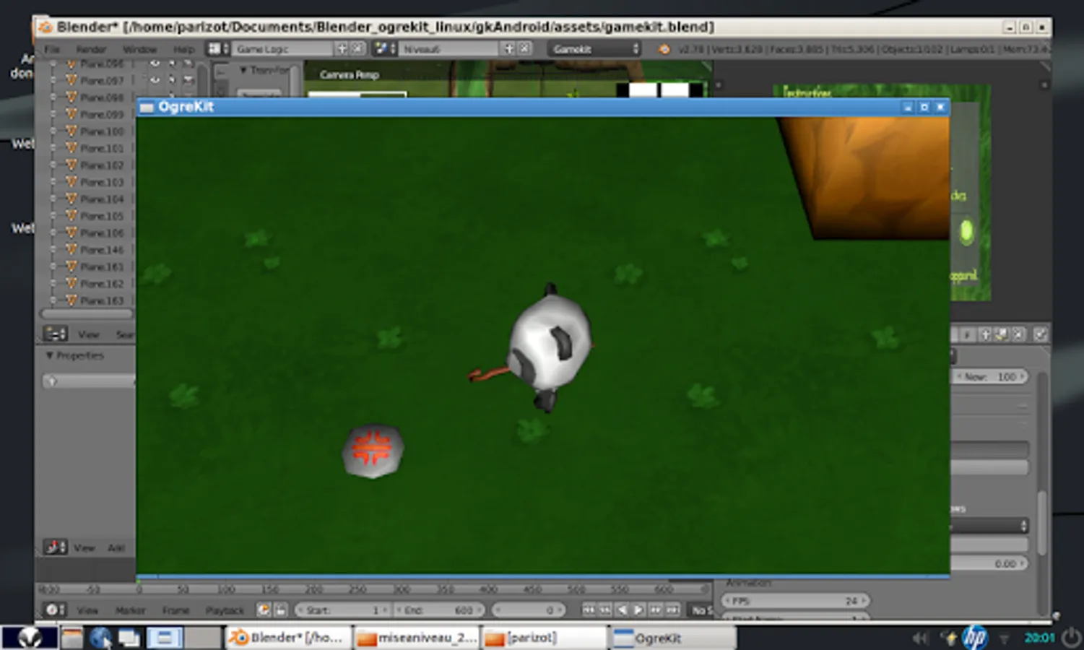Expand Plane.101 in the outliner
The width and height of the screenshot is (1084, 650).
[x=53, y=148]
